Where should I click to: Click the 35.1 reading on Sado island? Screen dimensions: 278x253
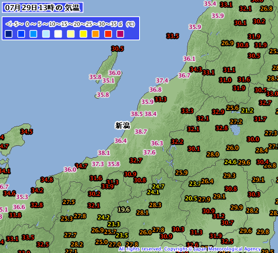point(109,80)
